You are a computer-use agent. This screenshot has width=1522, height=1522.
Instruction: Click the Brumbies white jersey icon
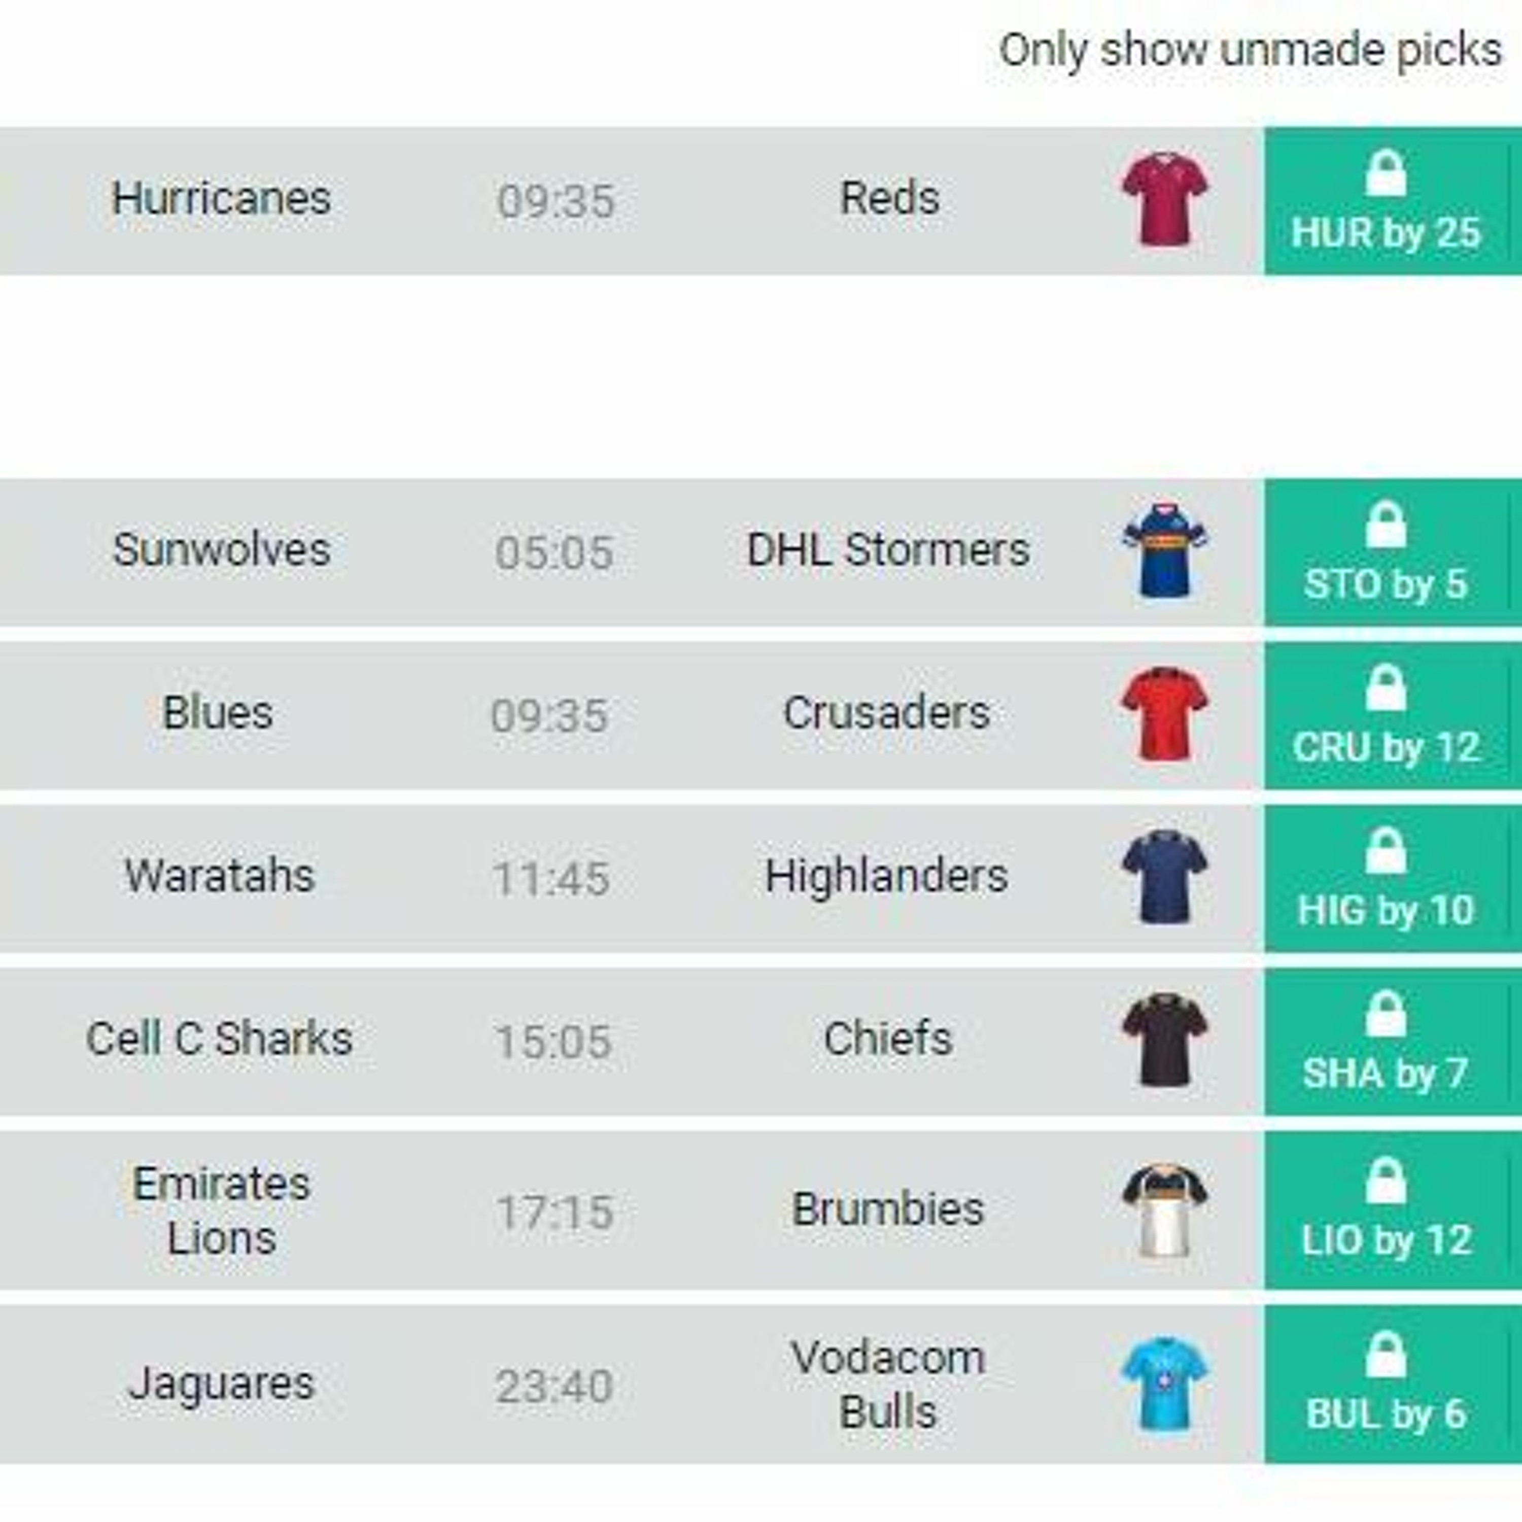coord(1164,1211)
